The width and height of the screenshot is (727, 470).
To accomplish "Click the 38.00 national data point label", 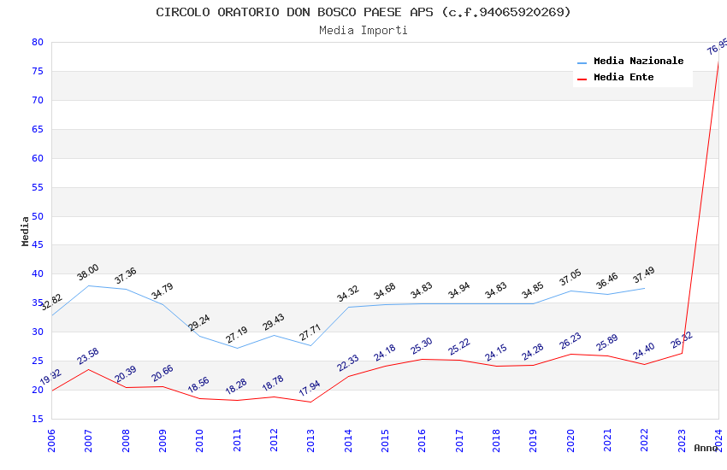I will pos(87,273).
